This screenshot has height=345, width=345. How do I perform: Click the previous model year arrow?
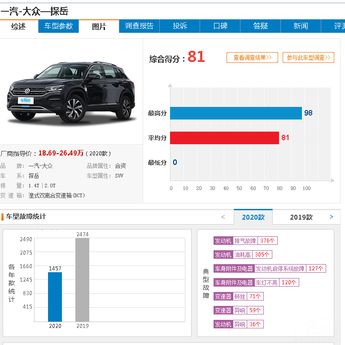pos(223,217)
